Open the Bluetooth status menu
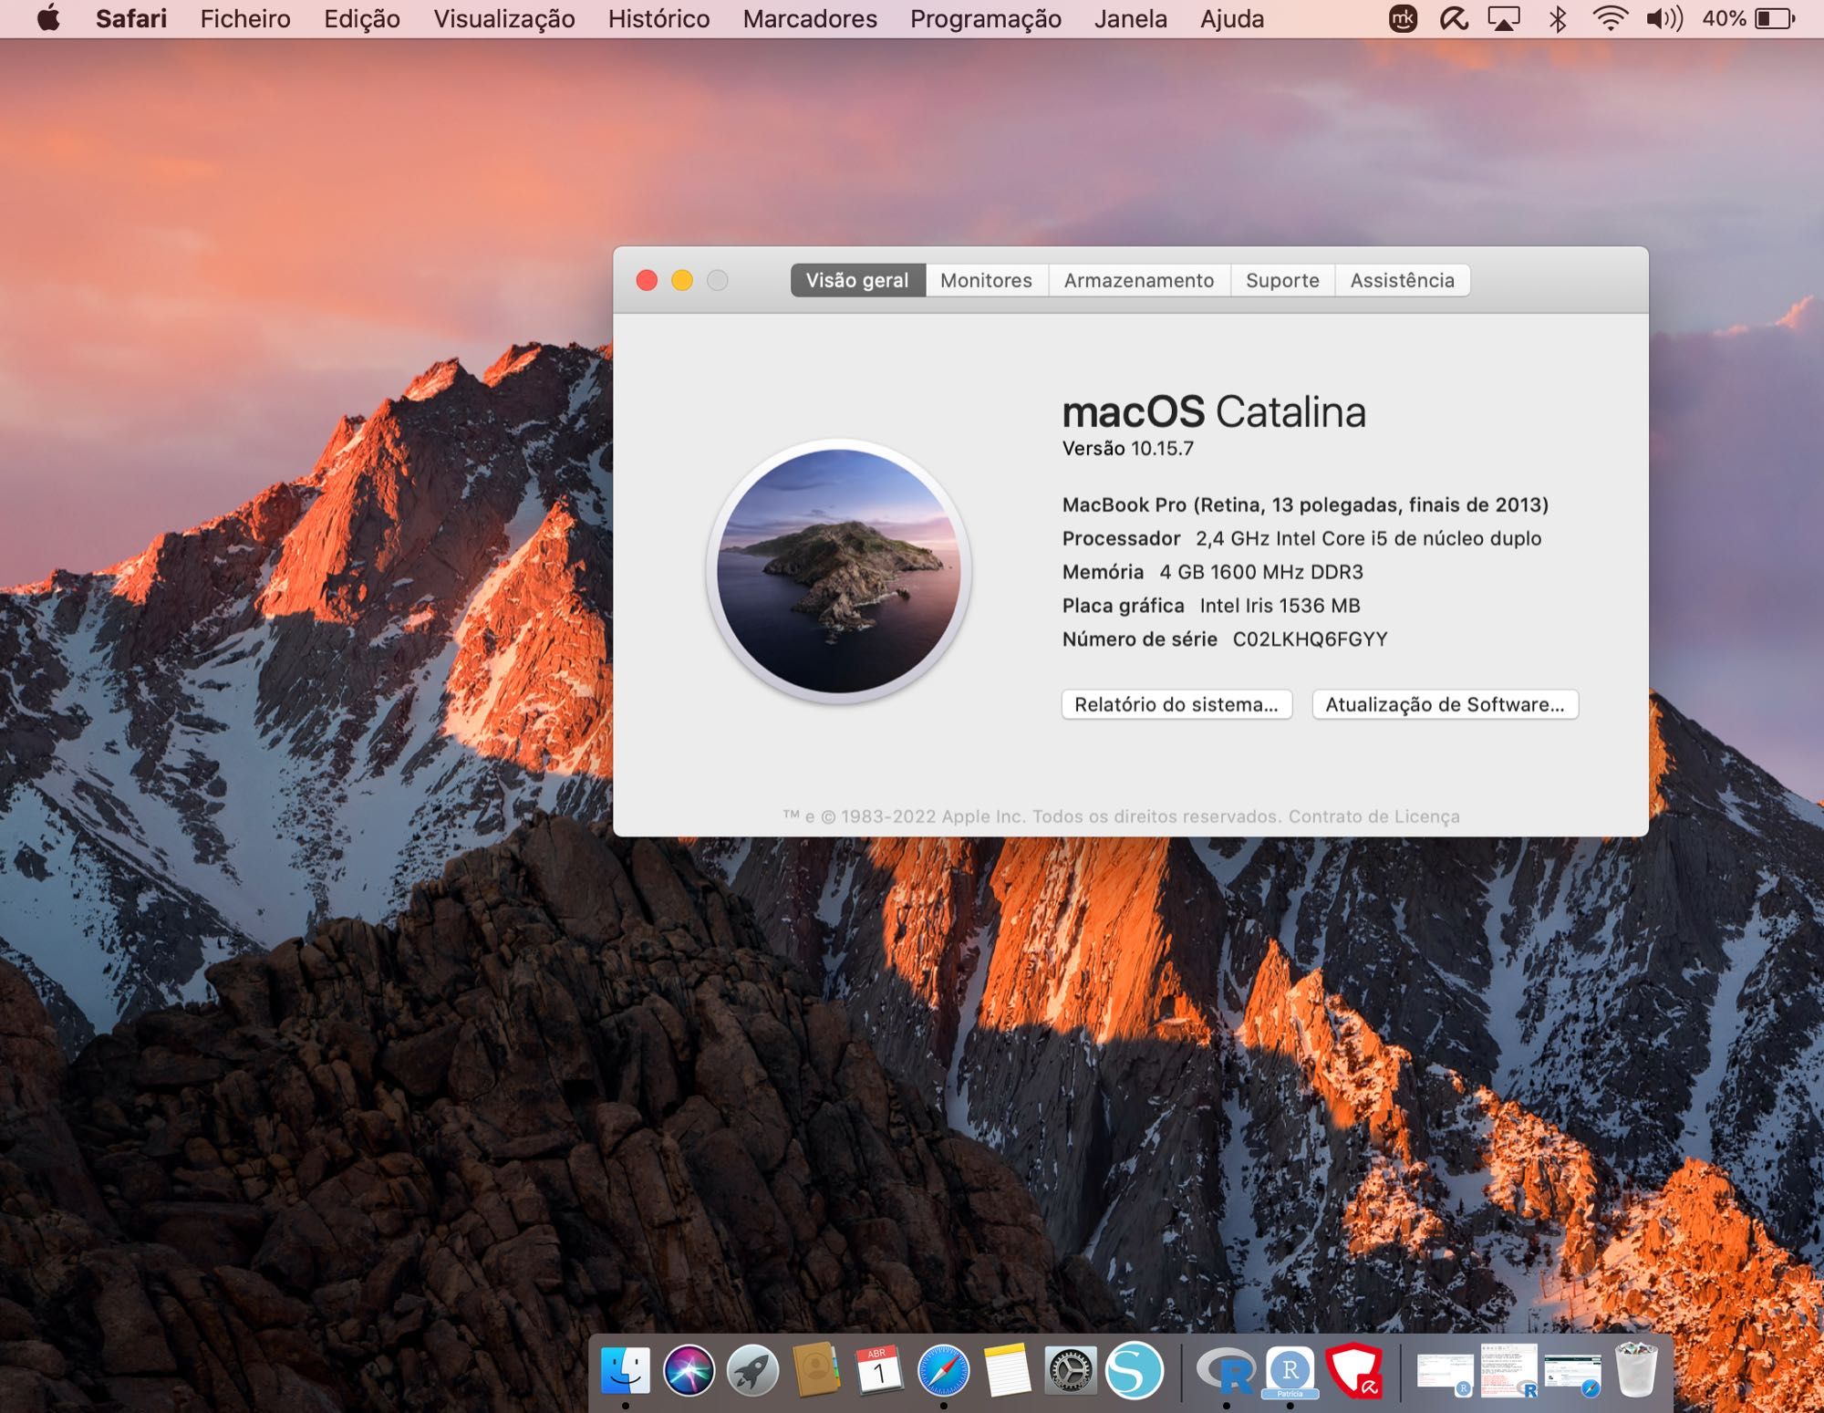Viewport: 1824px width, 1413px height. [x=1558, y=18]
